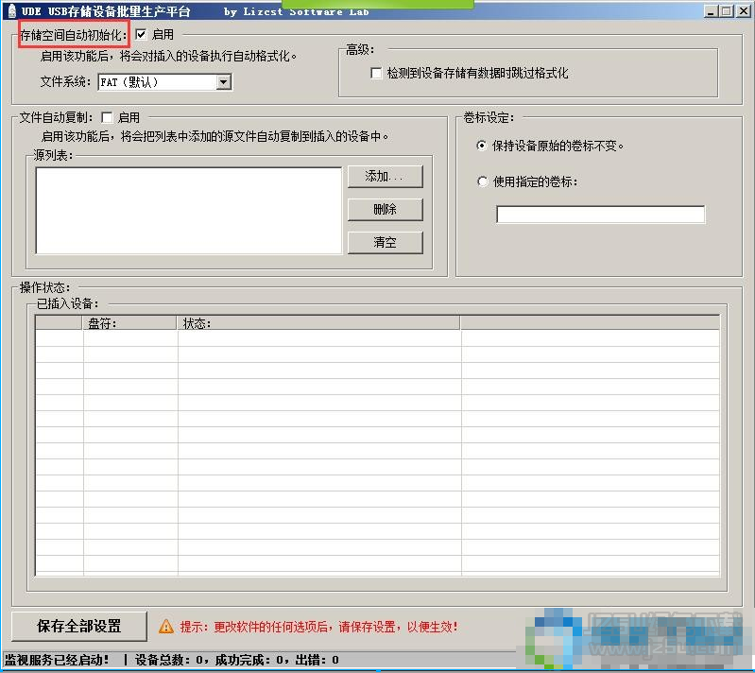
Task: Click description text 启用该功能后,将会对插入的设备执行自动格式化
Action: (168, 57)
